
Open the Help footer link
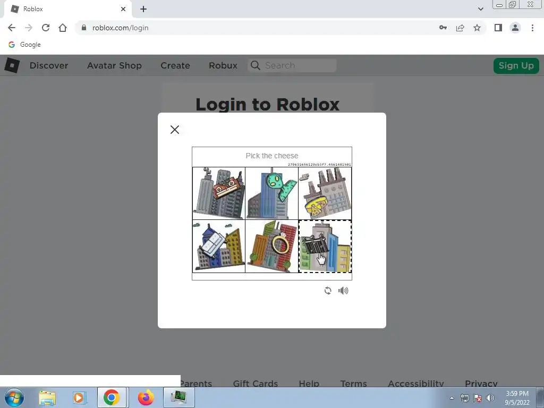point(309,383)
